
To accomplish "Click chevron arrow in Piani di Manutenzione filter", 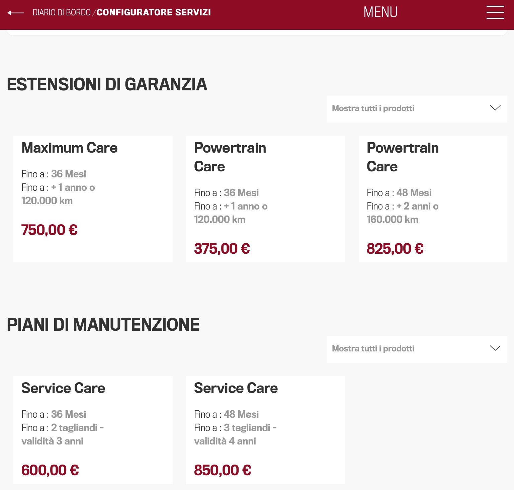I will click(x=495, y=348).
